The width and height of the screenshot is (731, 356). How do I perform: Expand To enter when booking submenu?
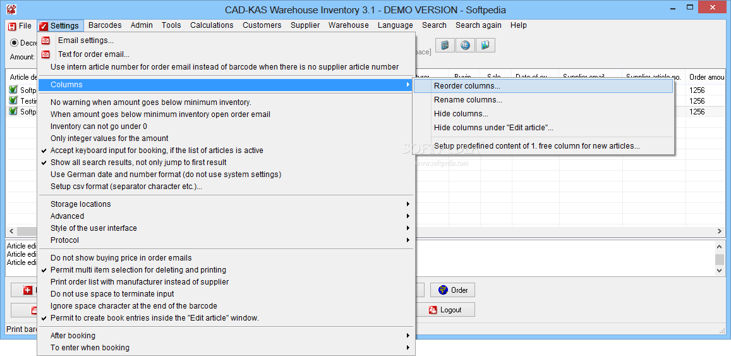226,348
